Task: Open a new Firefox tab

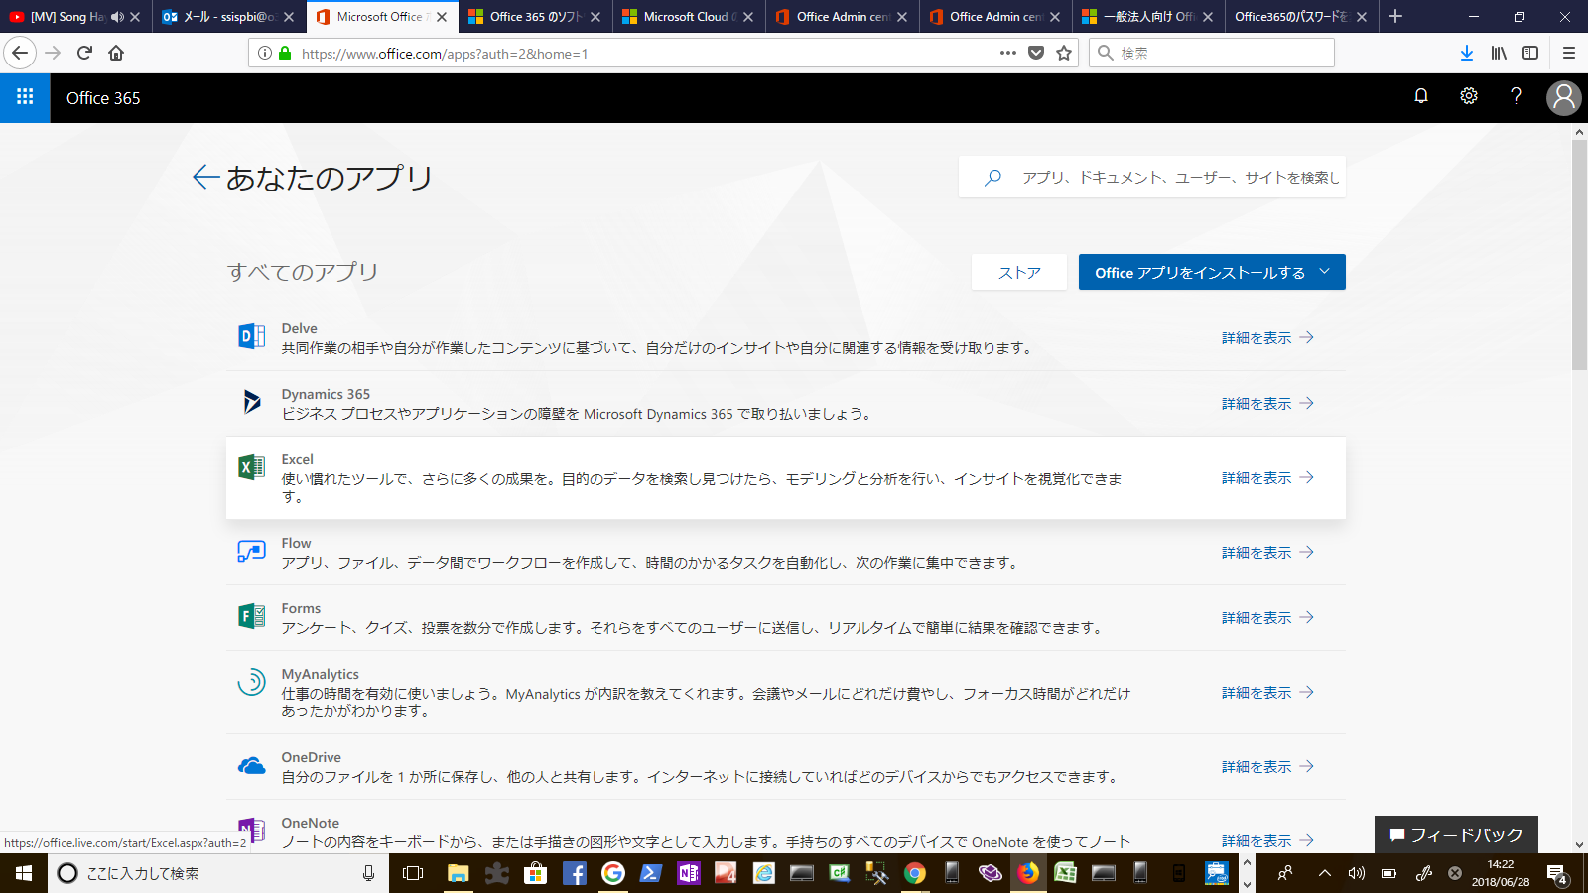Action: [1395, 17]
